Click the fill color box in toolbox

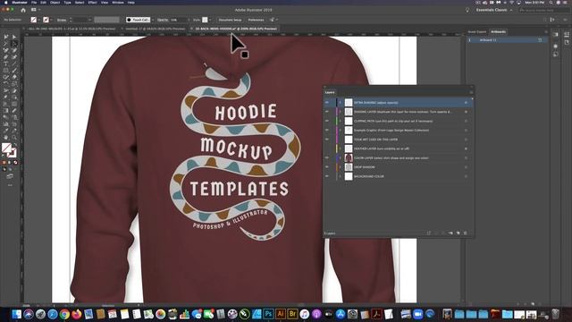(6, 148)
